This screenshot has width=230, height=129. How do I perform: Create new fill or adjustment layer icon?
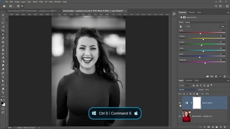(213, 127)
